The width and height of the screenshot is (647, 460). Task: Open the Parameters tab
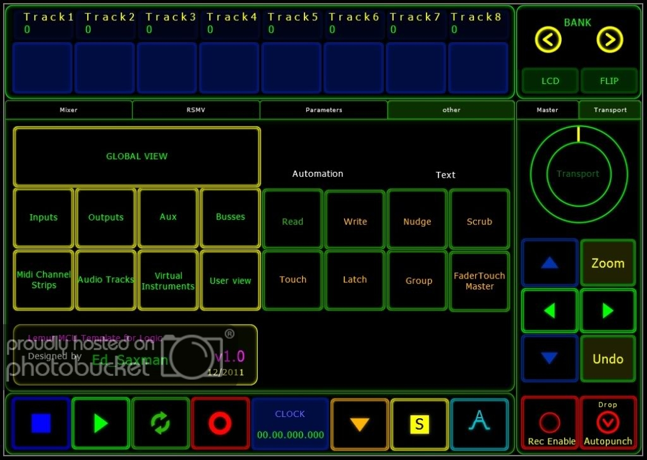pos(324,110)
